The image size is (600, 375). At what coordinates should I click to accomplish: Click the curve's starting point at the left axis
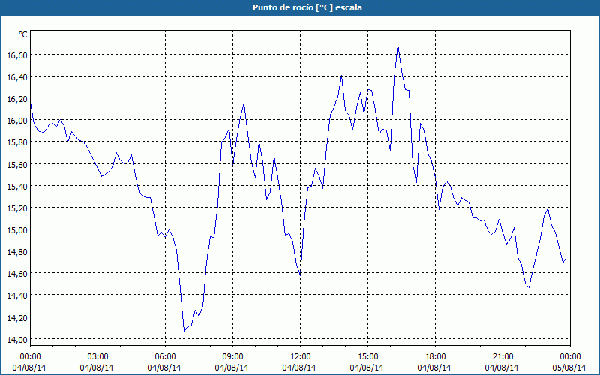pos(31,105)
